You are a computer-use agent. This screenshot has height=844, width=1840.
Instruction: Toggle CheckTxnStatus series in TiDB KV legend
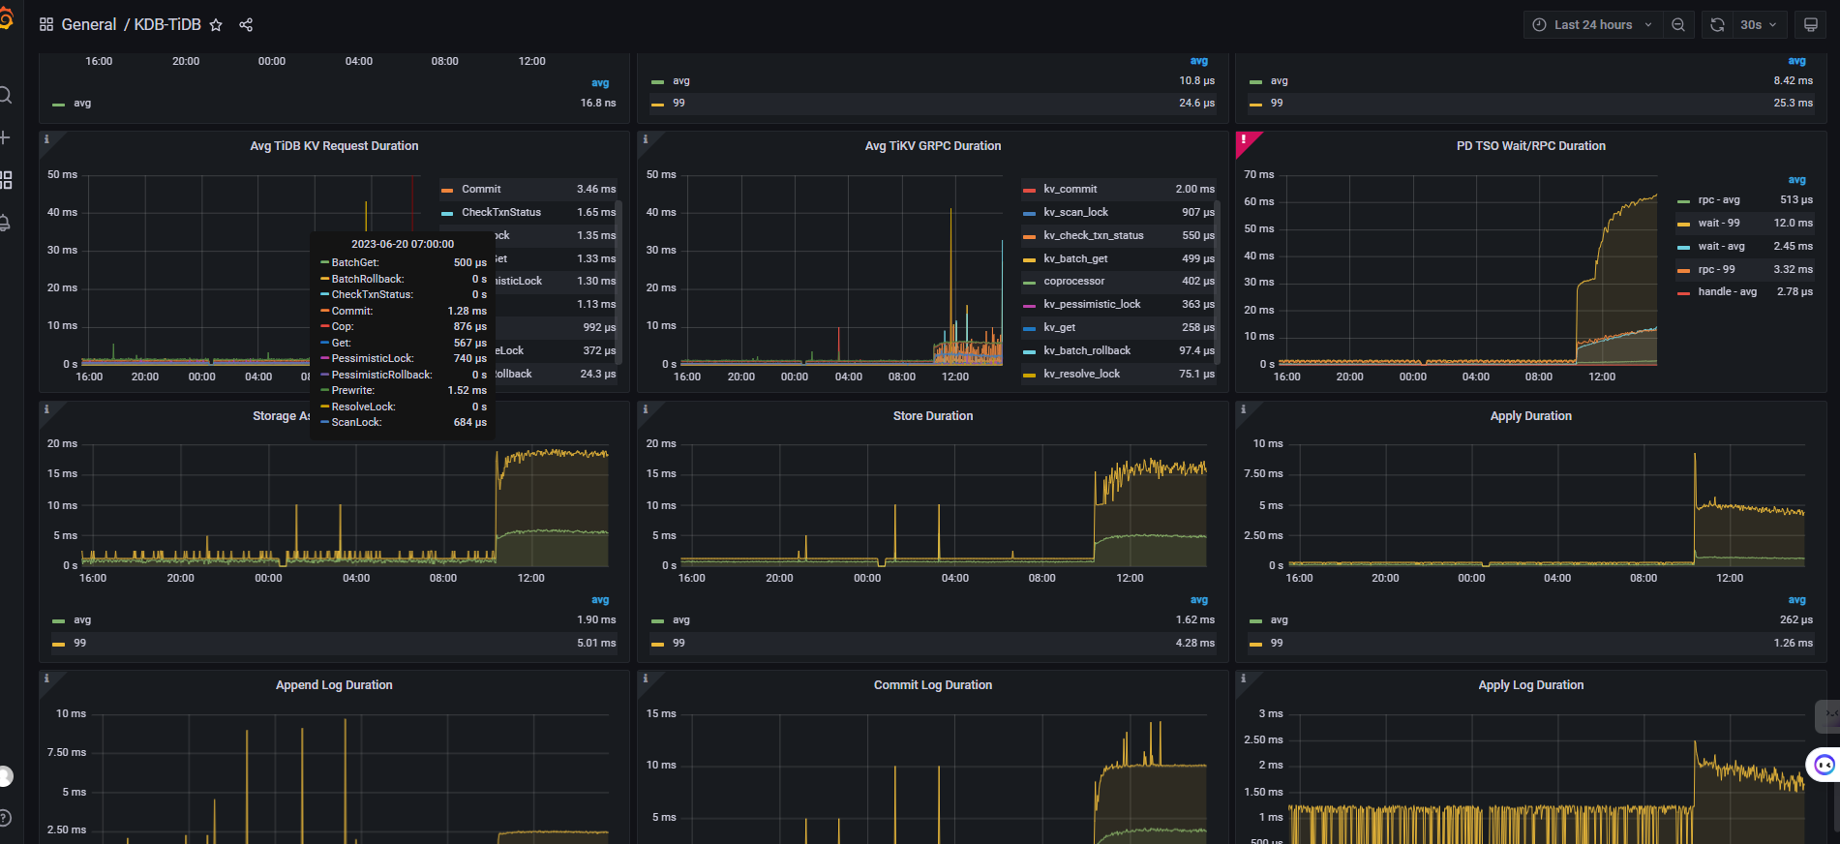[x=500, y=213]
